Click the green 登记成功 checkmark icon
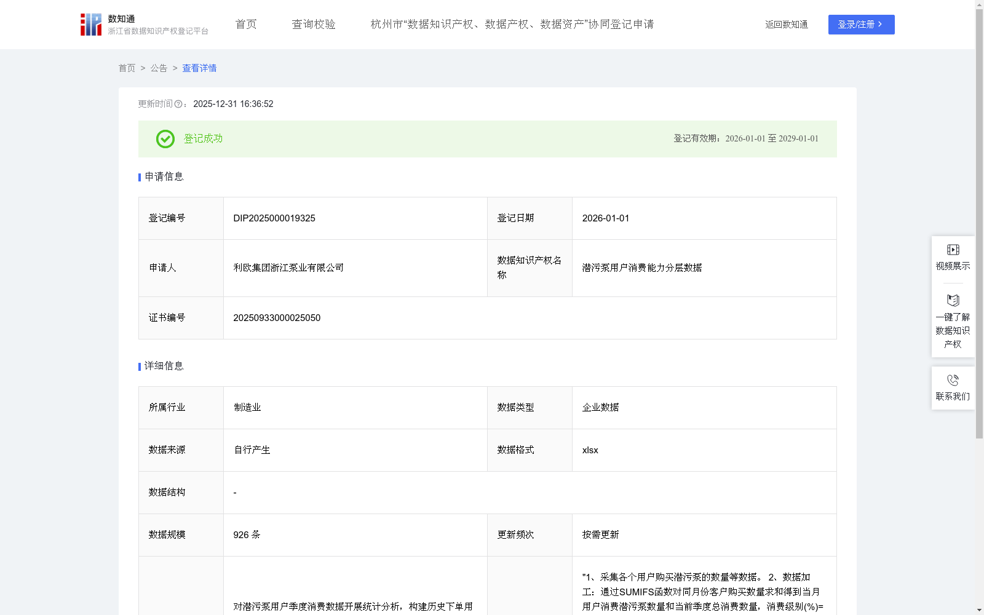This screenshot has height=615, width=984. coord(165,139)
